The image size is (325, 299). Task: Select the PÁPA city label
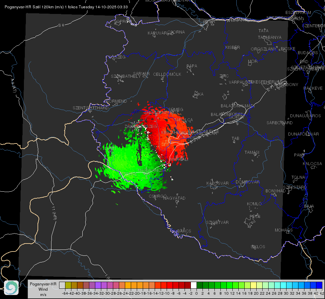192,66
